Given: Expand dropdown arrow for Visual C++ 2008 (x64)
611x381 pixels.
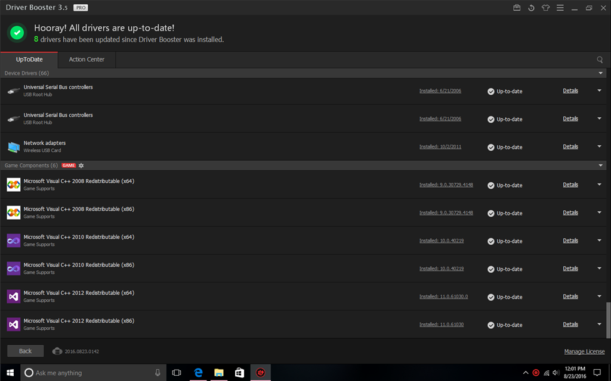Looking at the screenshot, I should pyautogui.click(x=599, y=185).
